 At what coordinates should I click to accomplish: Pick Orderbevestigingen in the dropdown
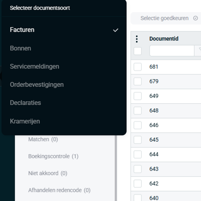click(x=37, y=85)
